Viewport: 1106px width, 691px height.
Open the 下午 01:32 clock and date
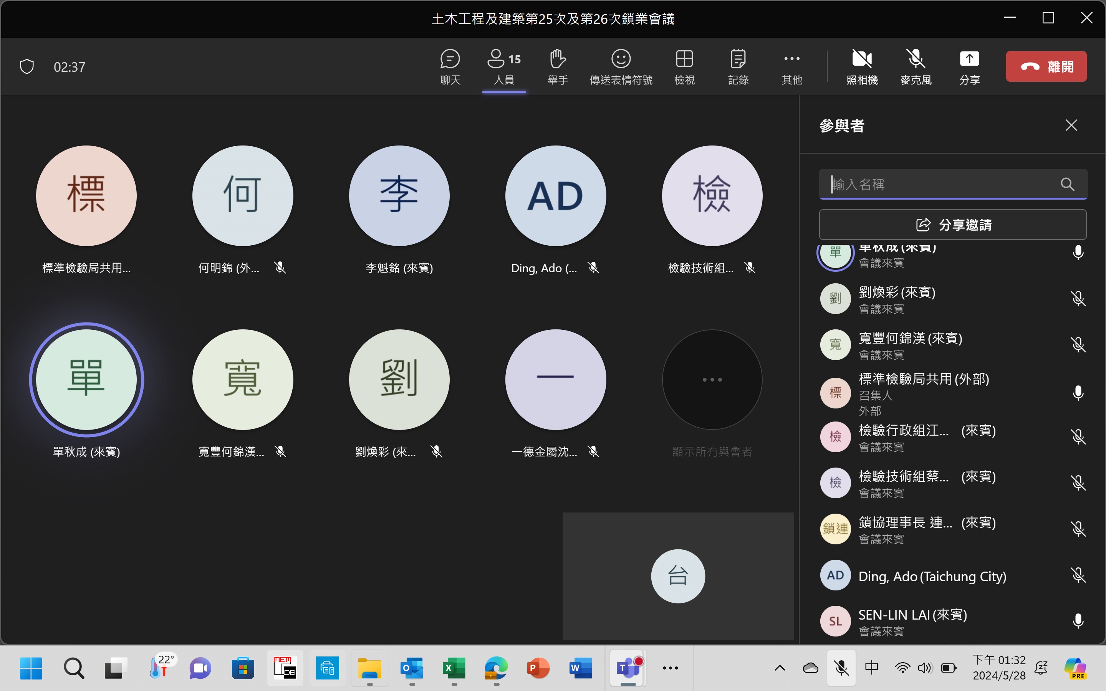click(x=999, y=668)
